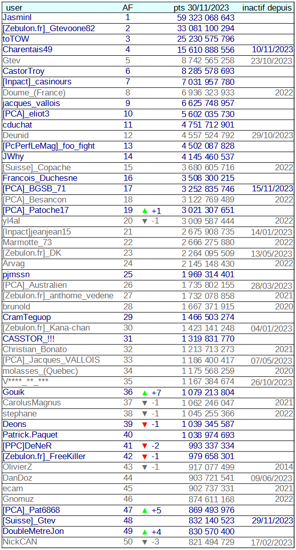Select the user DanDoz
The image size is (296, 550).
pos(18,477)
